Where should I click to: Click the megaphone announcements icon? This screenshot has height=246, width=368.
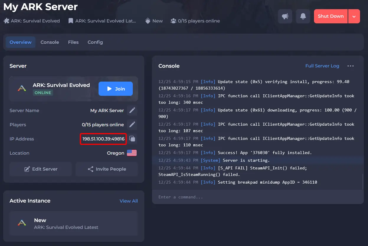(285, 16)
